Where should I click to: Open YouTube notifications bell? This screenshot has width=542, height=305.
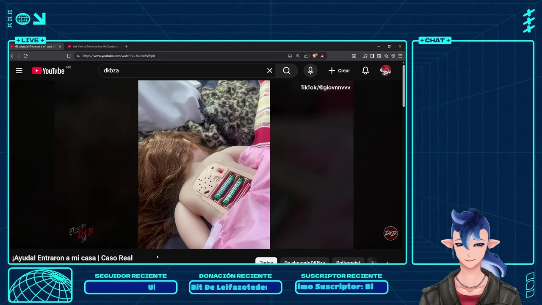tap(365, 71)
